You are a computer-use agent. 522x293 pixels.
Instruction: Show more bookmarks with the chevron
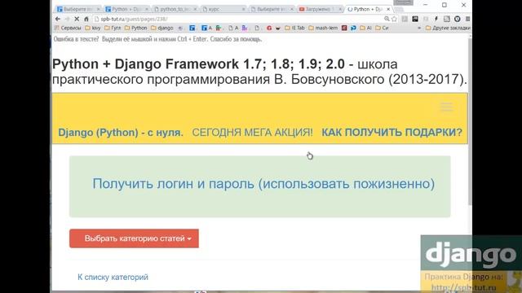[419, 28]
